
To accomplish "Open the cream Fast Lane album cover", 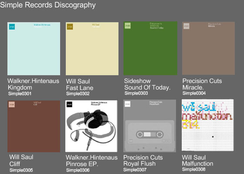I will tap(92, 49).
